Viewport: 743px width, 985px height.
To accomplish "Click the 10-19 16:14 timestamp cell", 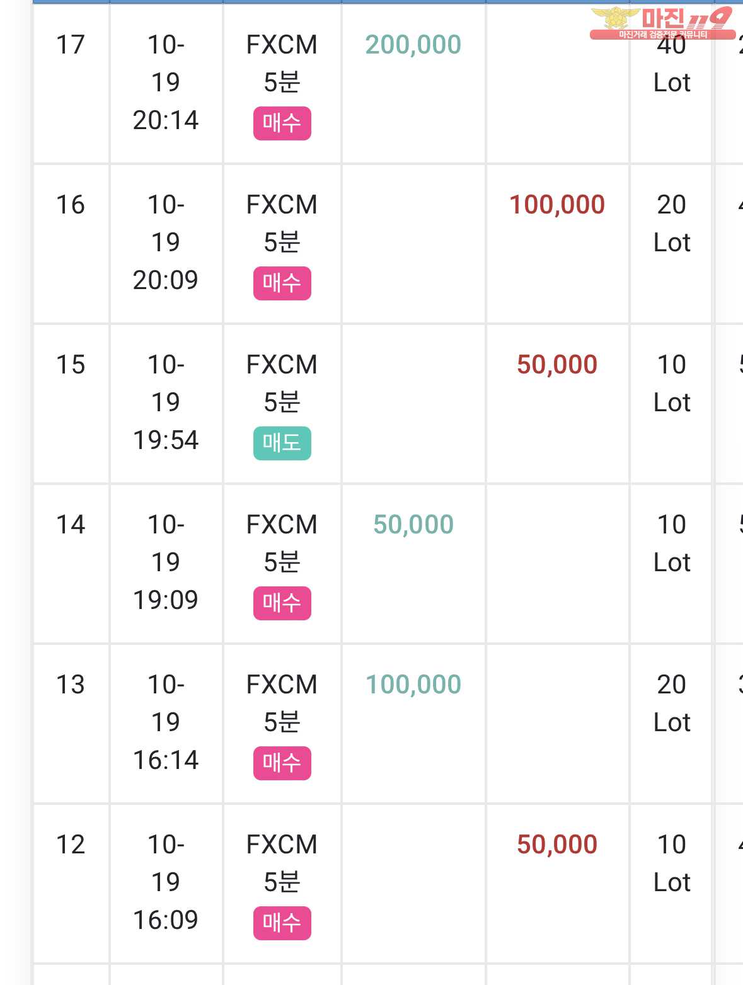I will [x=166, y=722].
